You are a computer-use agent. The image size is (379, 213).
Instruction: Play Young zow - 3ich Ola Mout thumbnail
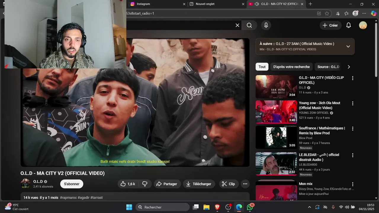(276, 112)
